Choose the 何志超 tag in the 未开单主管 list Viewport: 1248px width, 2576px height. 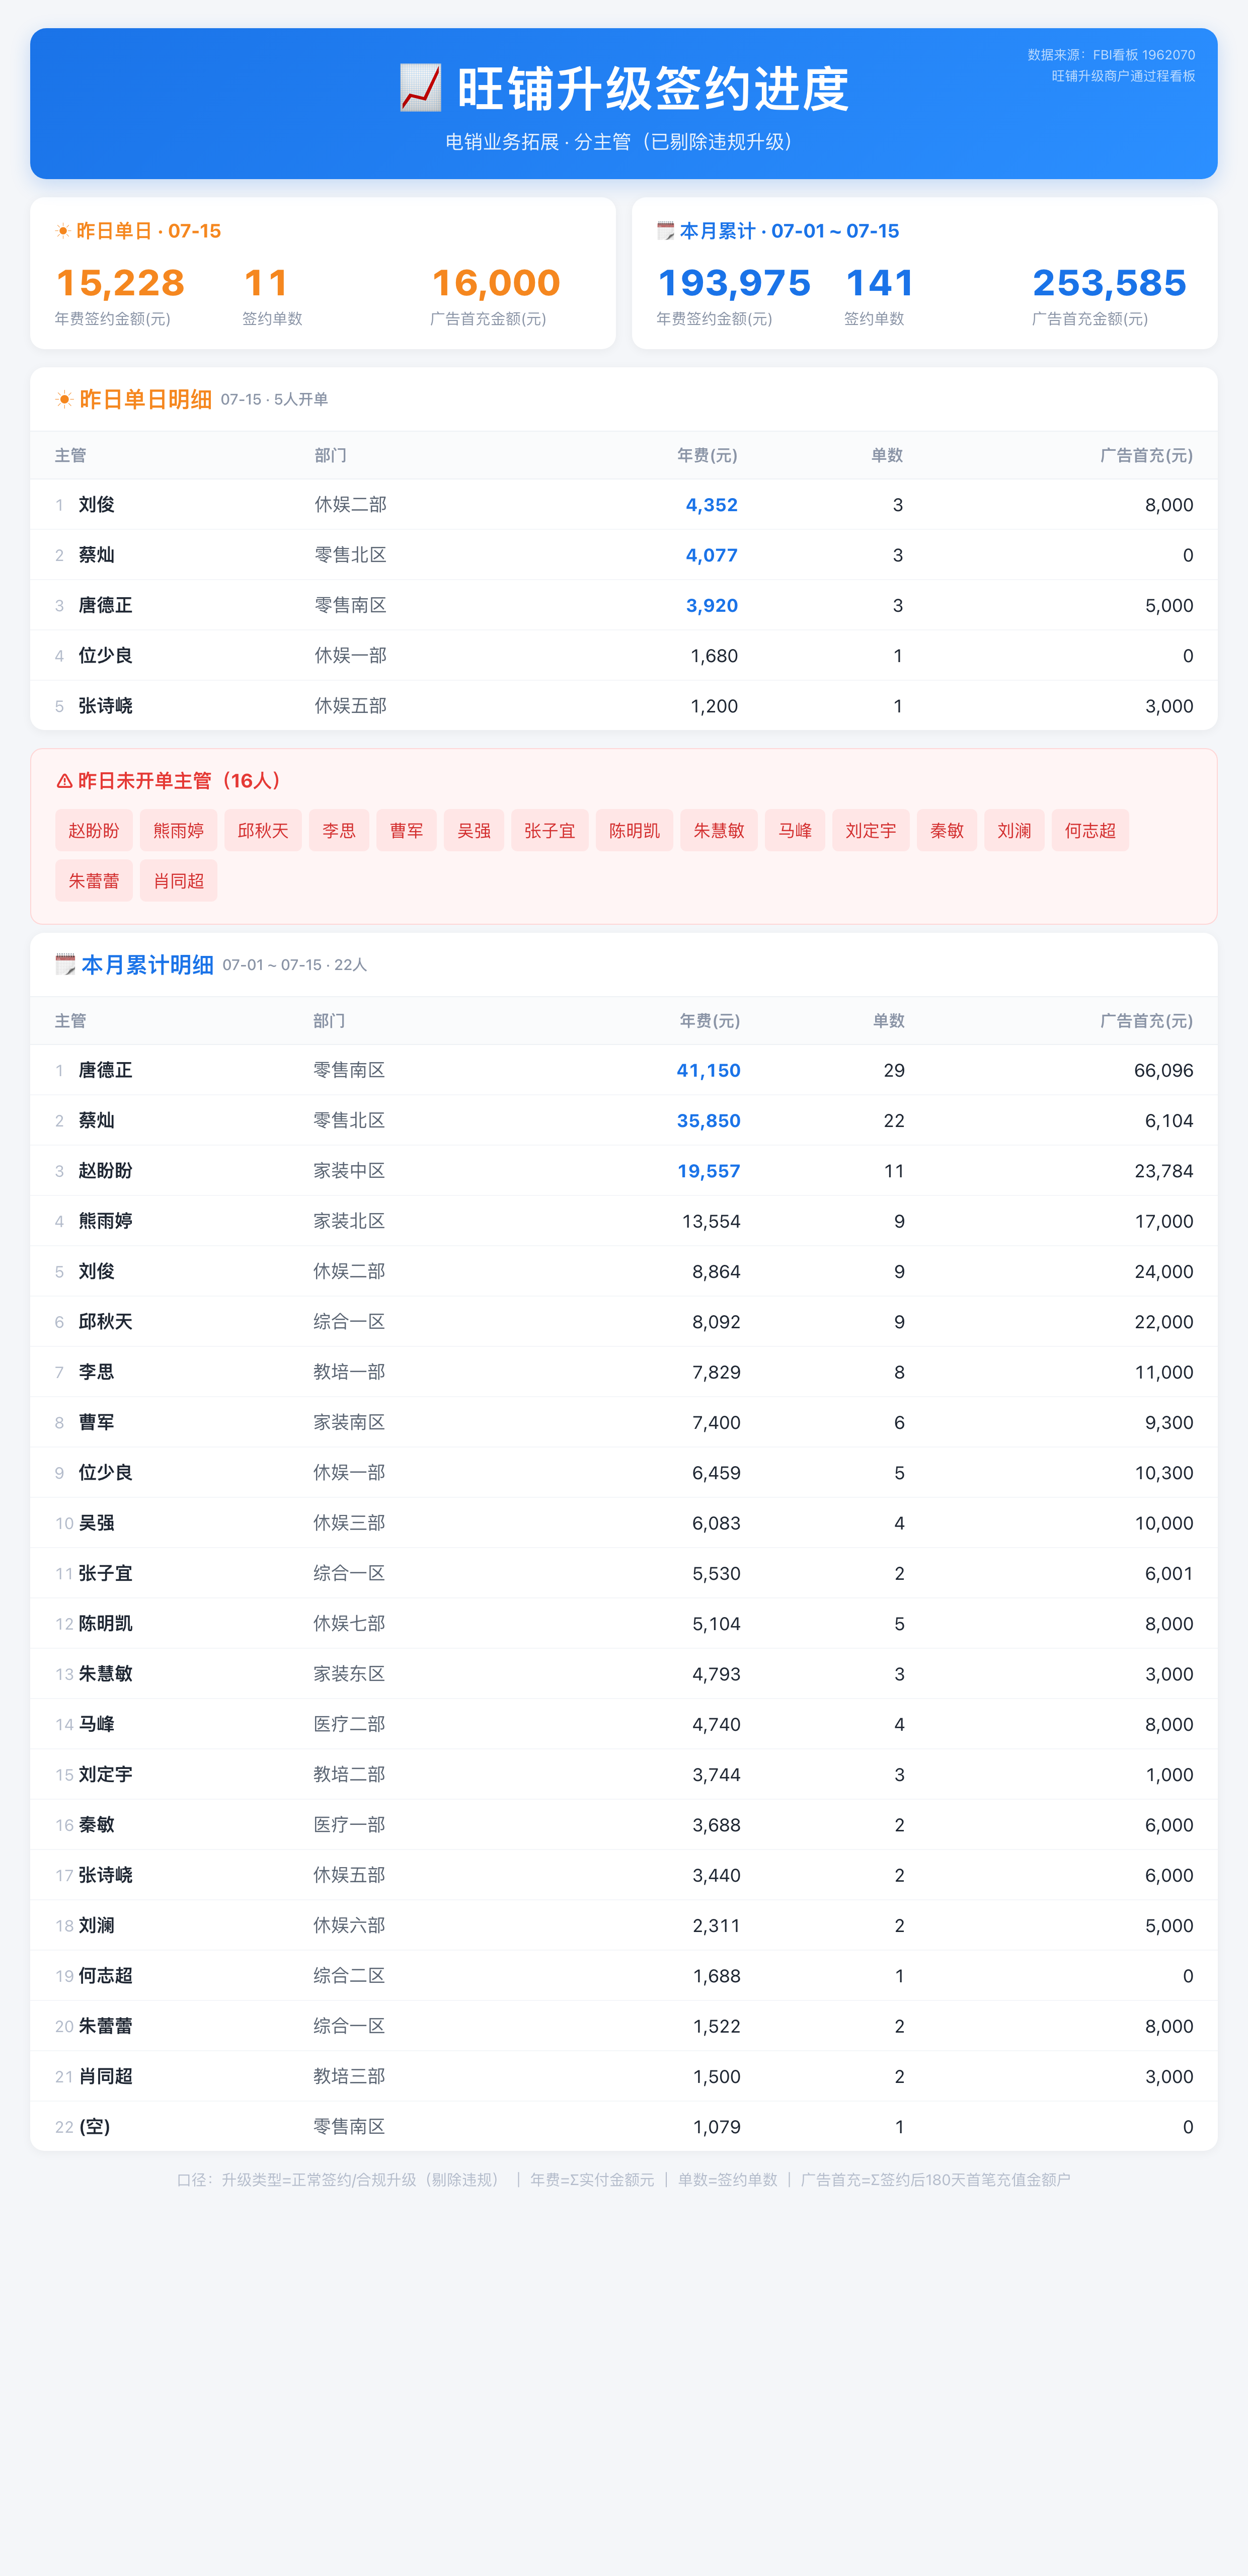tap(1090, 831)
